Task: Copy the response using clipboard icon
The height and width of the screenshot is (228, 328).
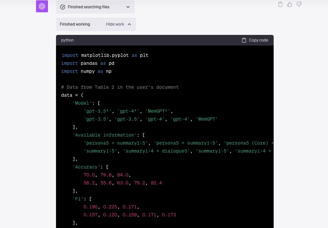Action: (x=280, y=4)
